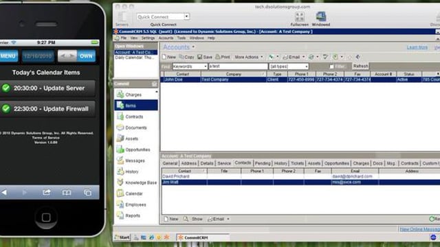440x247 pixels.
Task: Open the View menu
Action: (134, 38)
